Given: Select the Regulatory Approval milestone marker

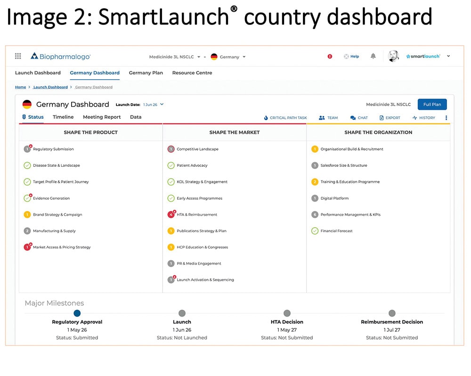Looking at the screenshot, I should click(77, 313).
